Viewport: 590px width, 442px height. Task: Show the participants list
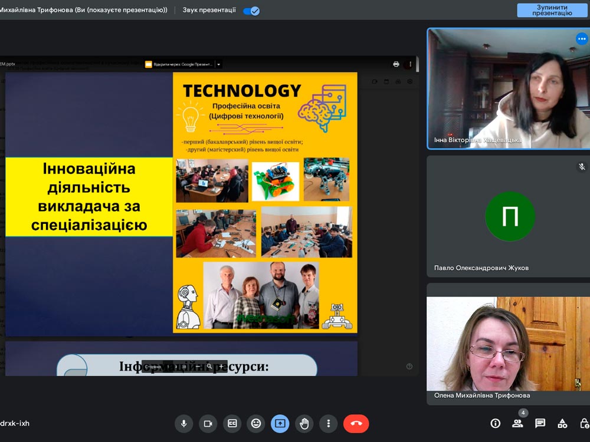point(517,423)
